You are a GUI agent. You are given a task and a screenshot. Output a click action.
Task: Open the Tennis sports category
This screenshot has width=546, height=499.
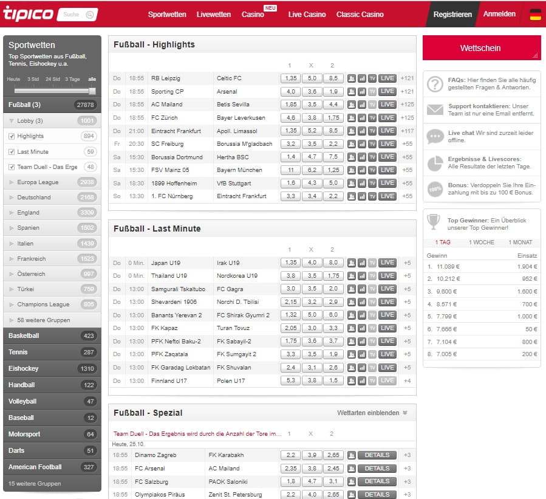(x=52, y=353)
